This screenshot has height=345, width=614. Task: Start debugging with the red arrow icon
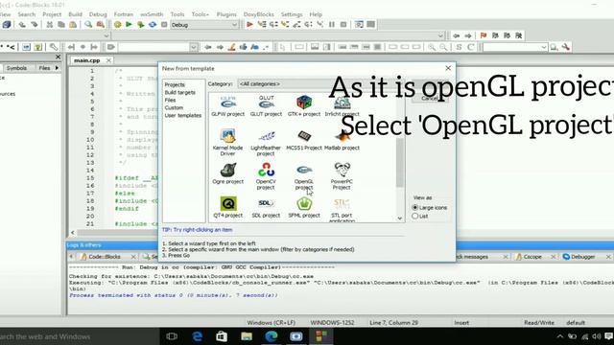coord(249,25)
